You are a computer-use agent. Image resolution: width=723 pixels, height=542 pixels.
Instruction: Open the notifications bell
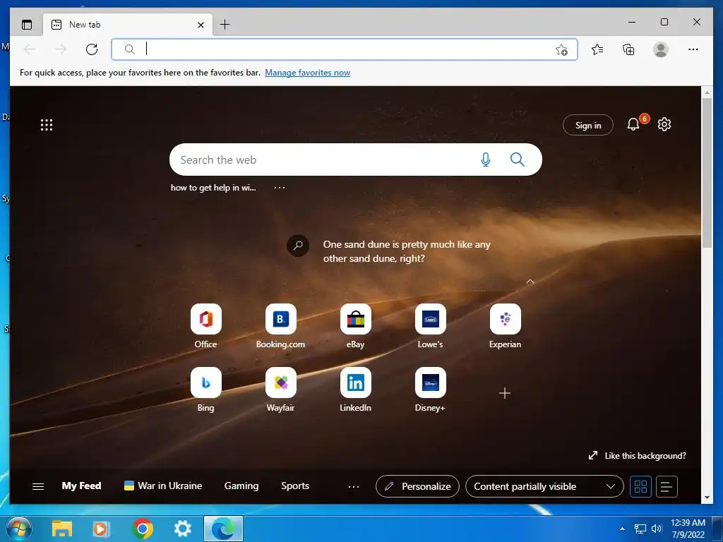pyautogui.click(x=633, y=124)
